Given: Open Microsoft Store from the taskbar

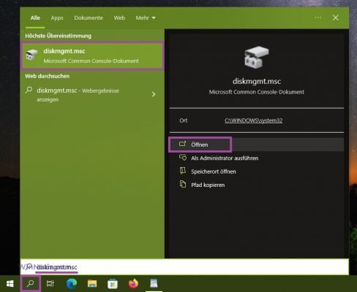Looking at the screenshot, I should point(113,284).
